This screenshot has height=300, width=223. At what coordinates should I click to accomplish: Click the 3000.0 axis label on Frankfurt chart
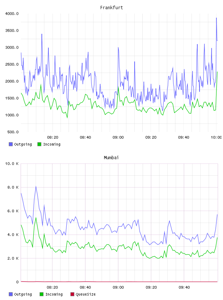point(12,47)
